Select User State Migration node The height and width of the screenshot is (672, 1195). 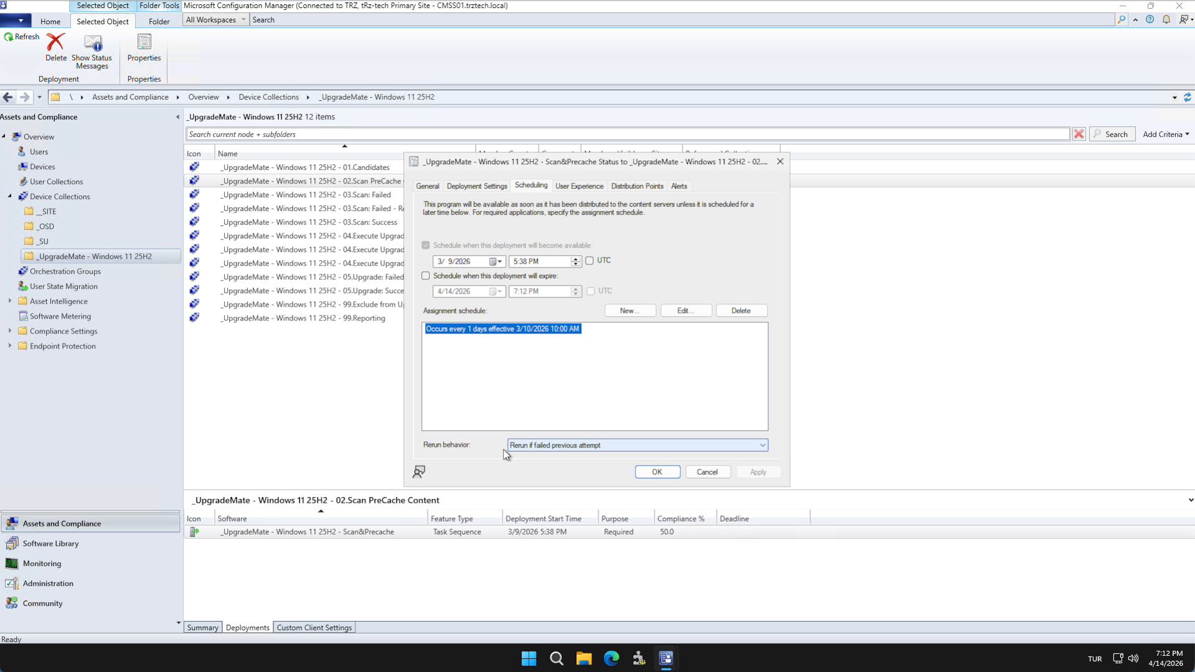click(63, 286)
